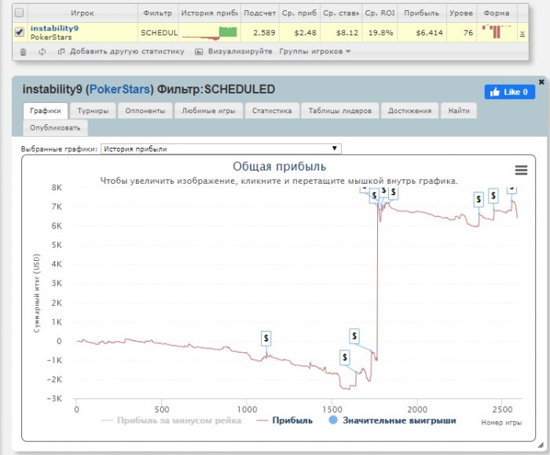Click the SCHEDUL filter cell
Viewport: 550px width, 455px height.
click(x=158, y=33)
